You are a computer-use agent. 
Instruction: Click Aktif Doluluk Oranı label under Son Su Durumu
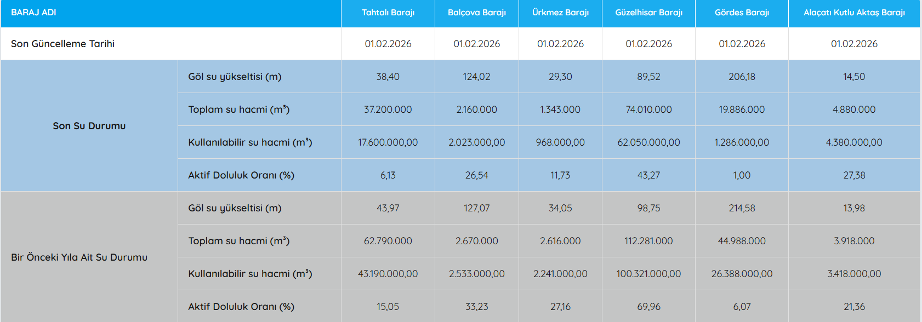[241, 175]
